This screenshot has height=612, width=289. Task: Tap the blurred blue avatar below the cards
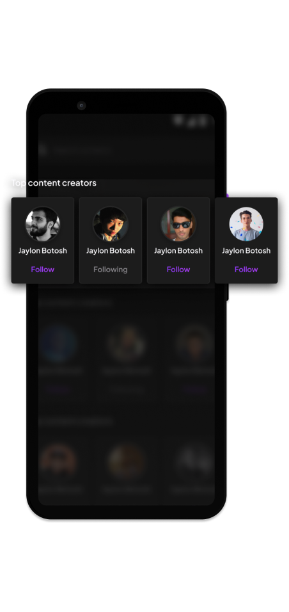pos(58,344)
